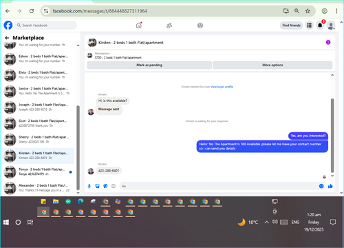Image resolution: width=344 pixels, height=248 pixels.
Task: Show hidden system tray icons chevron
Action: point(266,222)
